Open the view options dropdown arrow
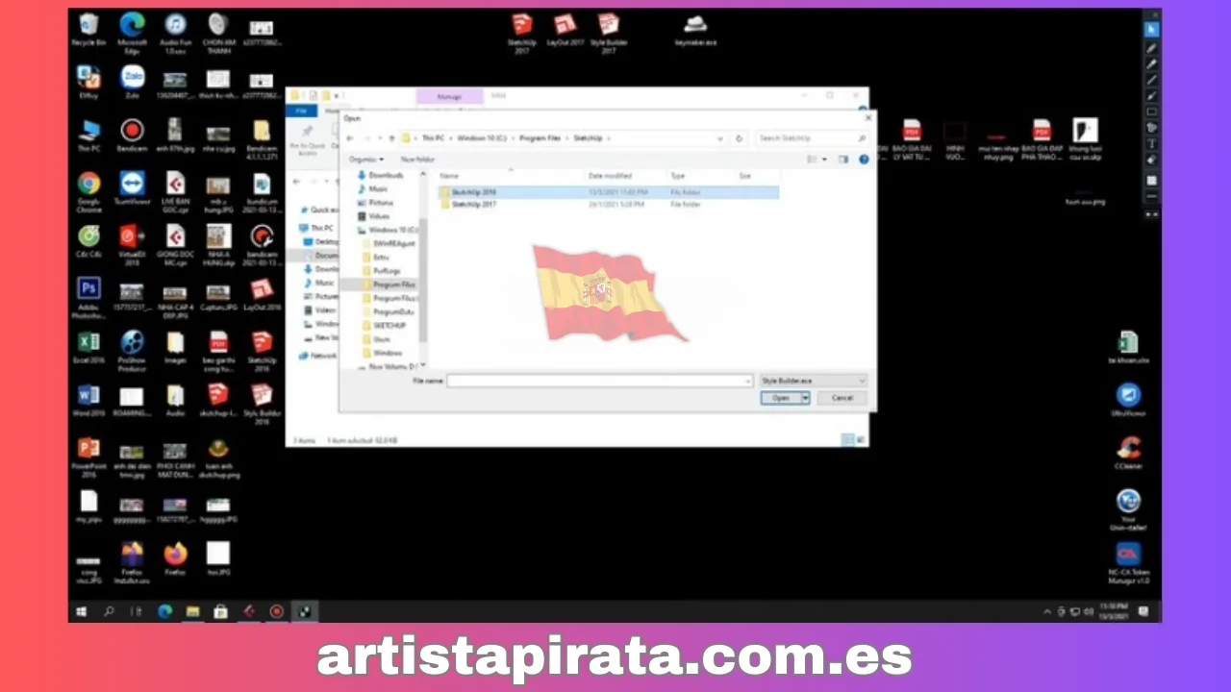The height and width of the screenshot is (692, 1231). (x=824, y=160)
